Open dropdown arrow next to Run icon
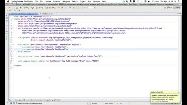 point(30,8)
